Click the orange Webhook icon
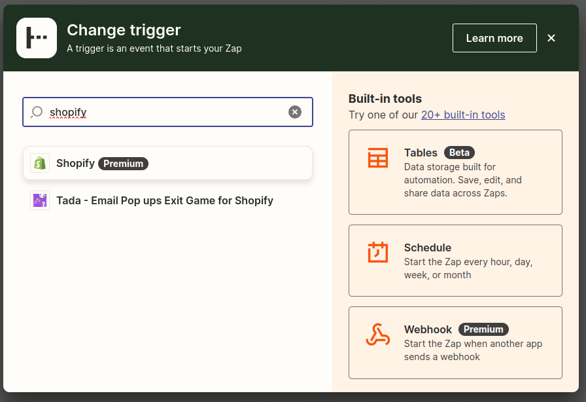 378,335
